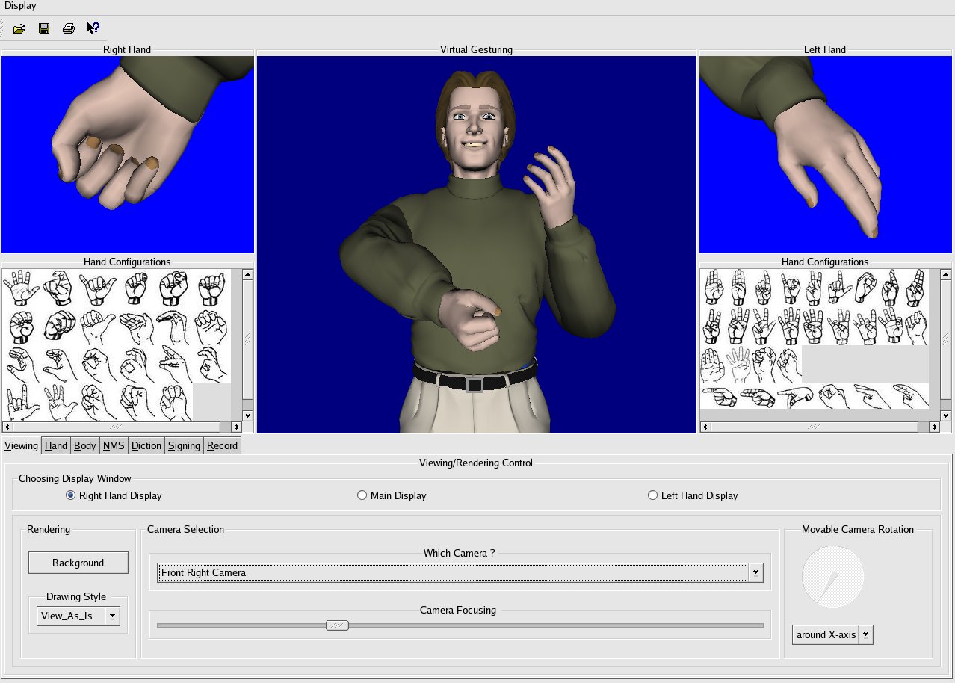Click the open file folder icon
Viewport: 955px width, 683px height.
click(19, 28)
